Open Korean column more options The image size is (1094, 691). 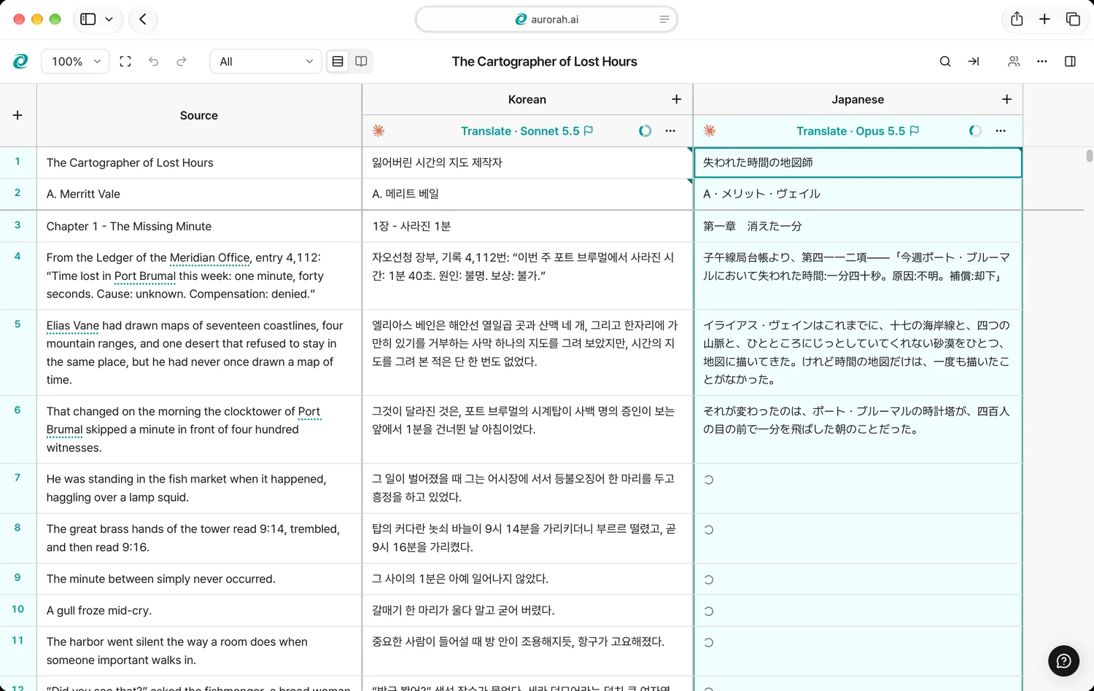tap(670, 131)
